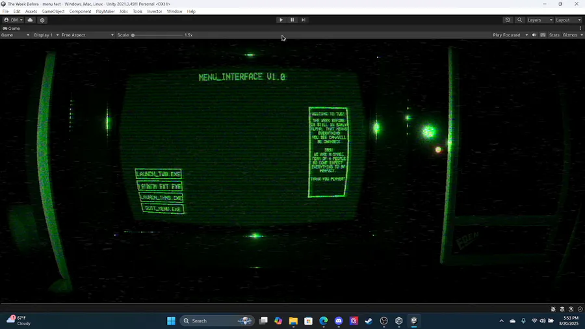Click the second game menu button below LAUNCH_TWB.EXE

[x=160, y=186]
